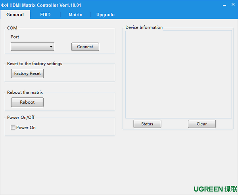
Task: Reboot the matrix with Reboot button
Action: (27, 102)
